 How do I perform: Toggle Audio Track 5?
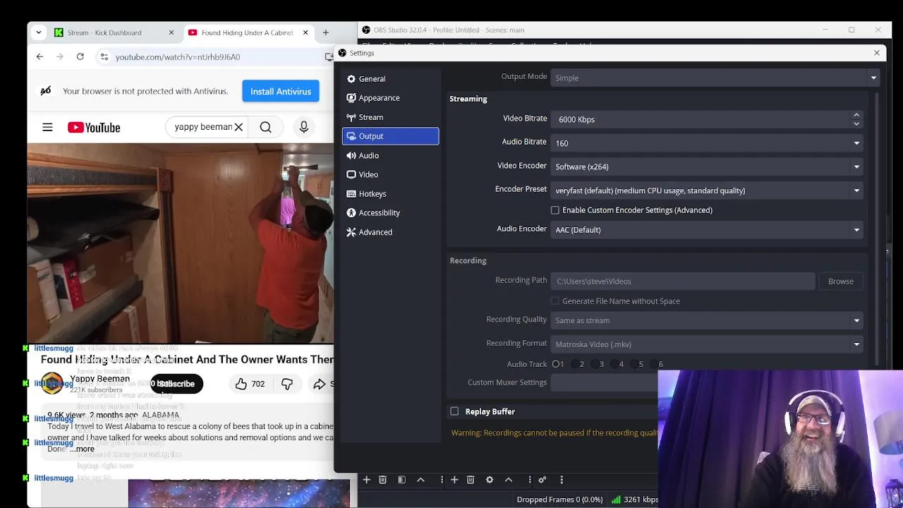(x=634, y=364)
